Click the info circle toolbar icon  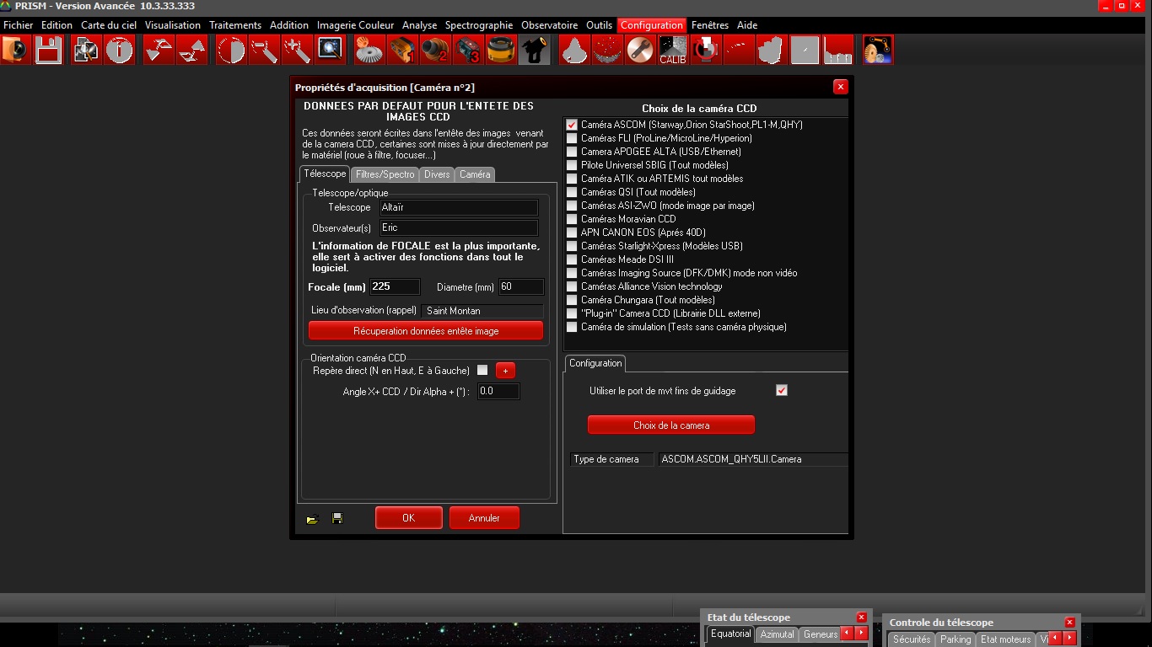119,51
